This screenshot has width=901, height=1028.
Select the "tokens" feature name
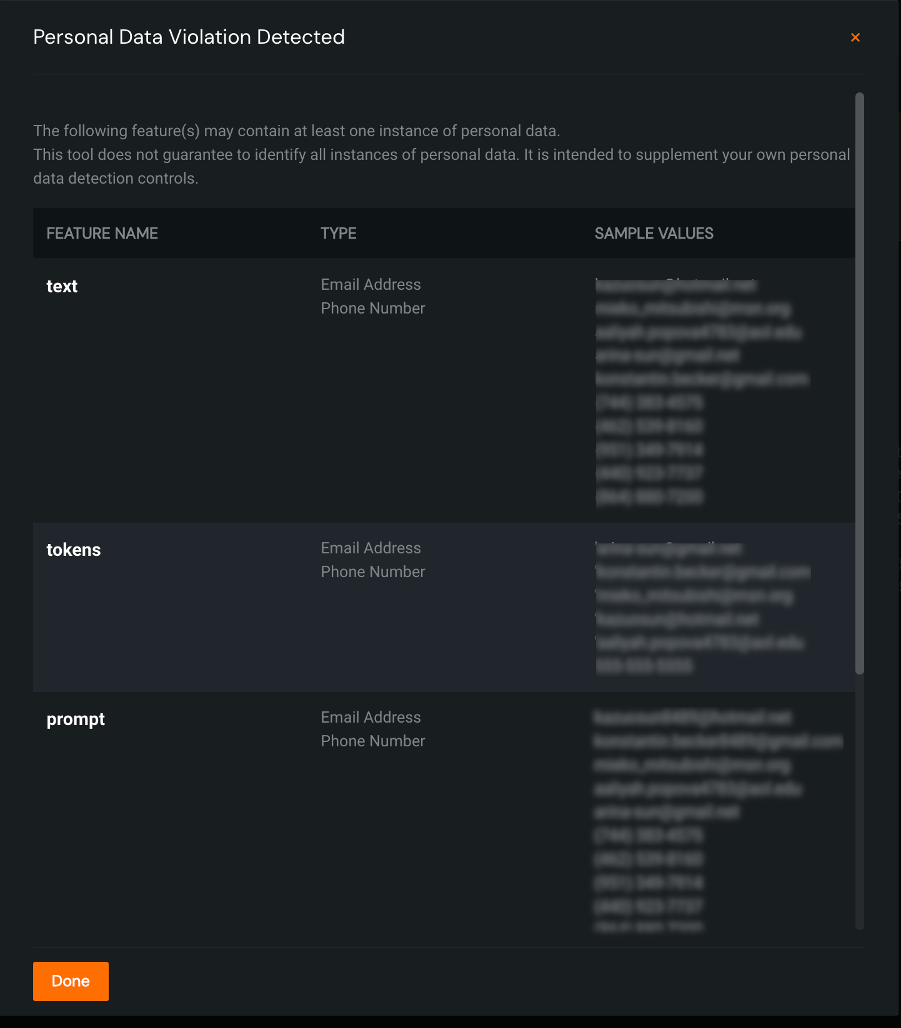coord(74,550)
